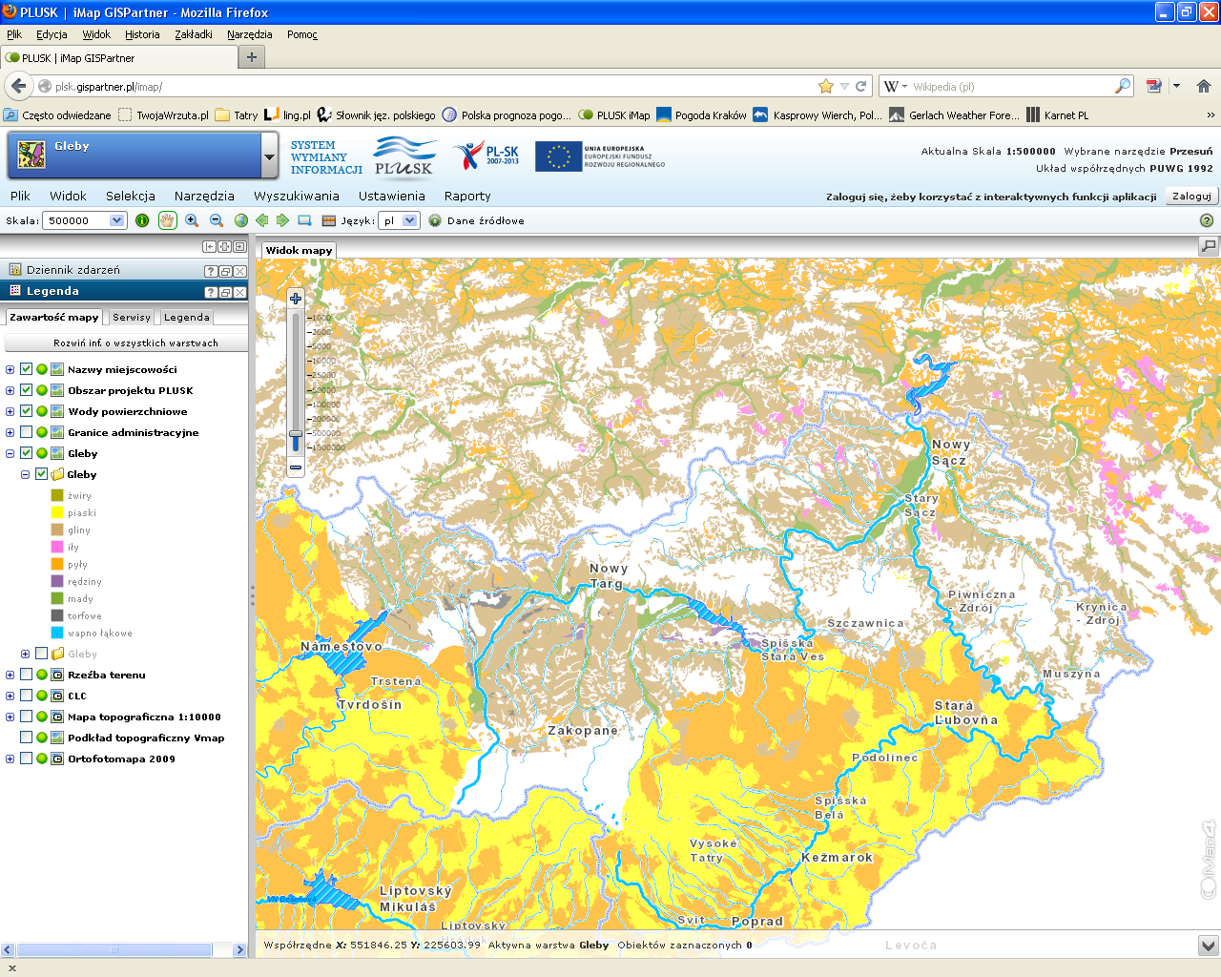The image size is (1221, 977).
Task: Switch to the Serwisy tab
Action: [x=132, y=317]
